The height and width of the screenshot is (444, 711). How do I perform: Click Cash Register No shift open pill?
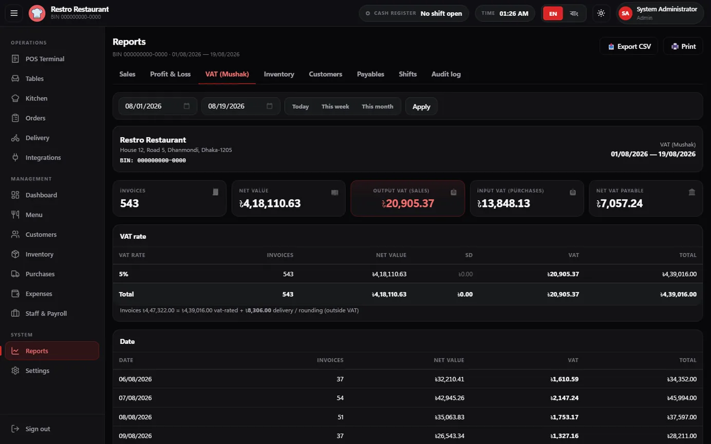415,13
